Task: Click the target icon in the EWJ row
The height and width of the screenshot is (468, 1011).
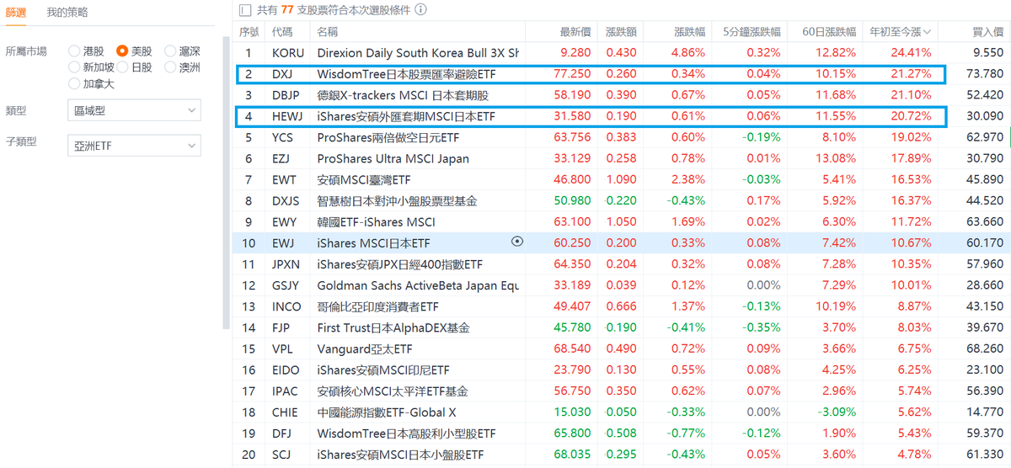Action: pyautogui.click(x=517, y=242)
